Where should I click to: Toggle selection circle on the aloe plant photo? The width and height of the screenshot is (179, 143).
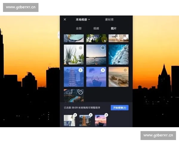click(x=81, y=48)
